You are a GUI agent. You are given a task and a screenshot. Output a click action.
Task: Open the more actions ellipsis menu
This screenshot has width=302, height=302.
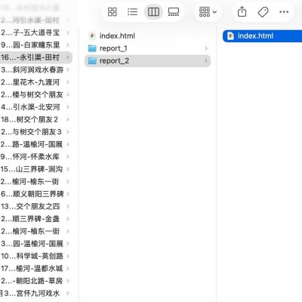tap(284, 12)
